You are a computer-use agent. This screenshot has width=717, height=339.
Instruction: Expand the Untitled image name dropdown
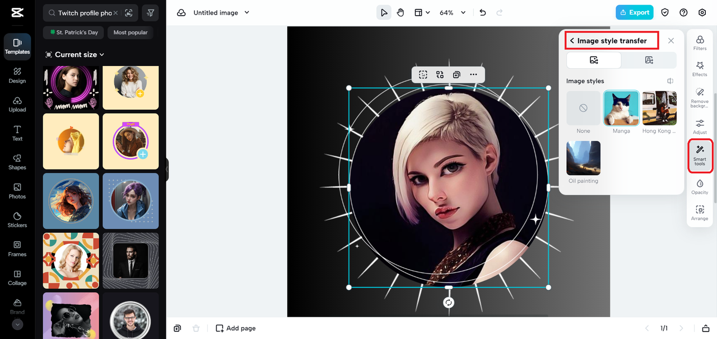[247, 12]
